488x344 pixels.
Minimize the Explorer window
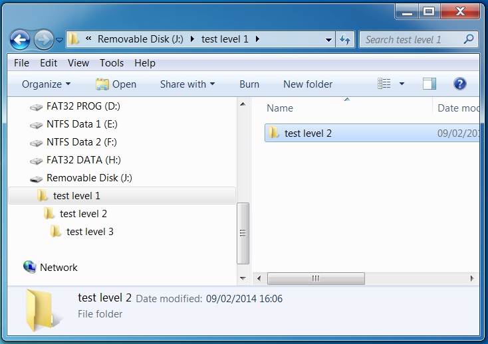tap(407, 12)
